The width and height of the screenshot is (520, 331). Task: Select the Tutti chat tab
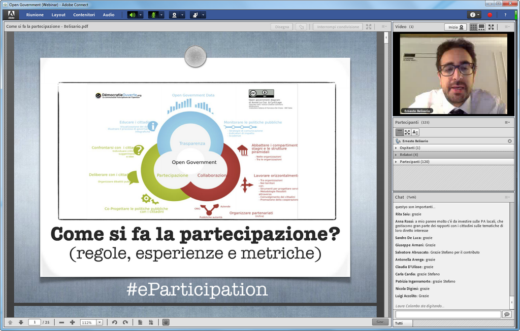(403, 323)
